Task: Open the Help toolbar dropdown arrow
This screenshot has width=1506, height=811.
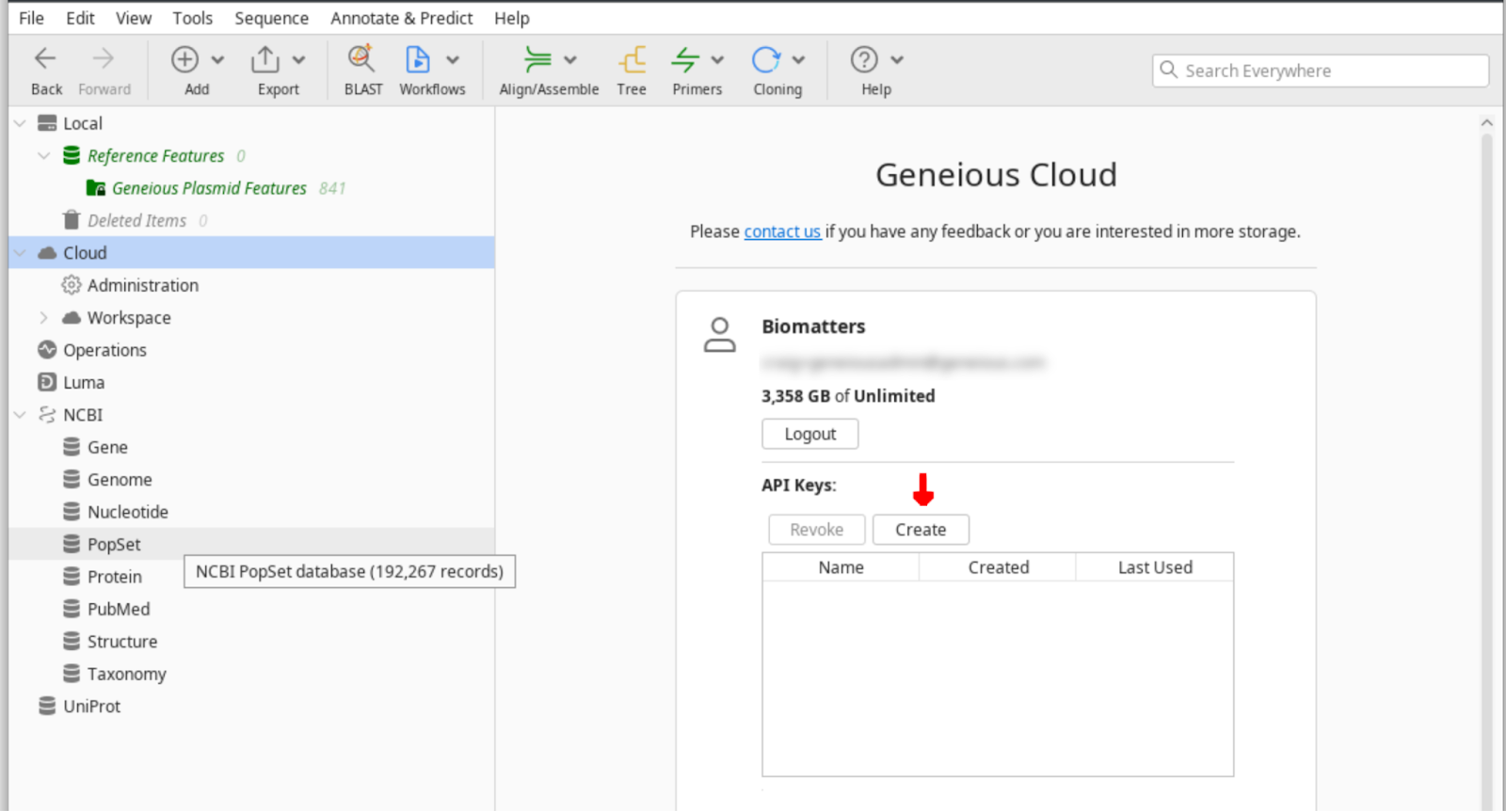Action: [x=897, y=60]
